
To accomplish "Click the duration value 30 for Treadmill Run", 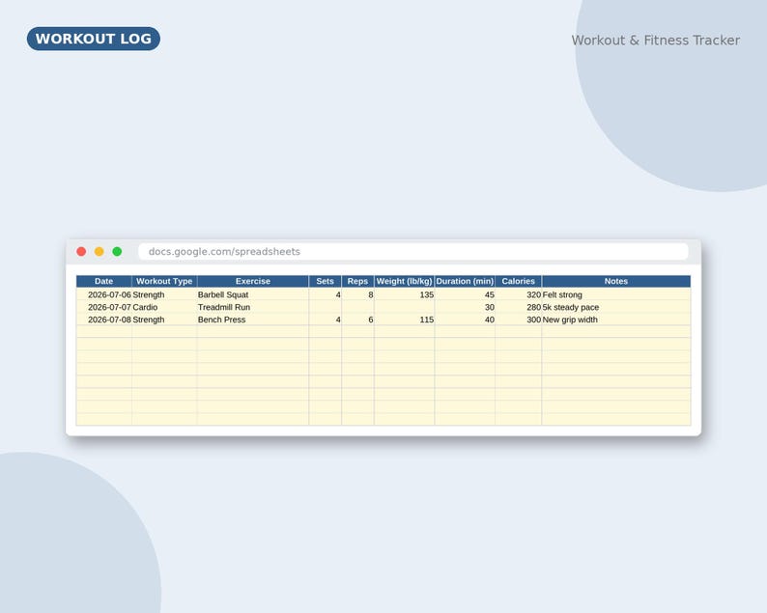I will click(x=465, y=307).
